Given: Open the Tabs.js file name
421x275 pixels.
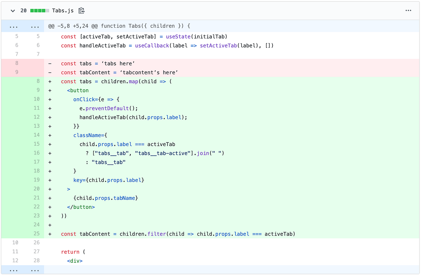Looking at the screenshot, I should [x=63, y=10].
